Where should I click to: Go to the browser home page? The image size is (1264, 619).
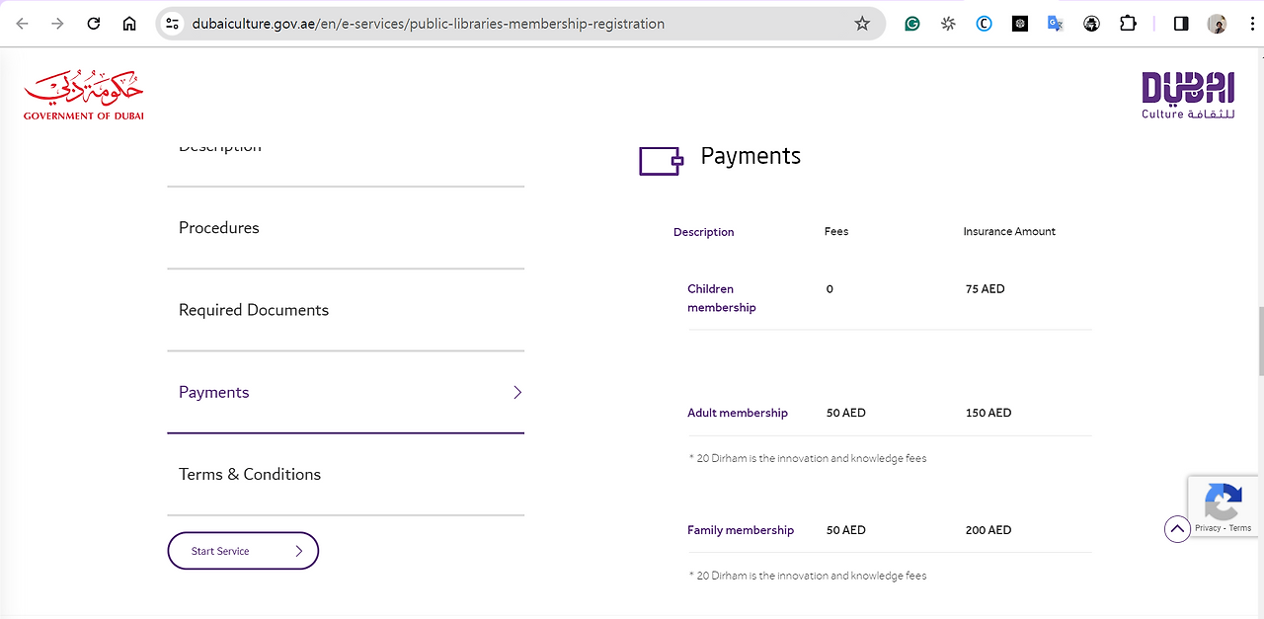pos(129,24)
